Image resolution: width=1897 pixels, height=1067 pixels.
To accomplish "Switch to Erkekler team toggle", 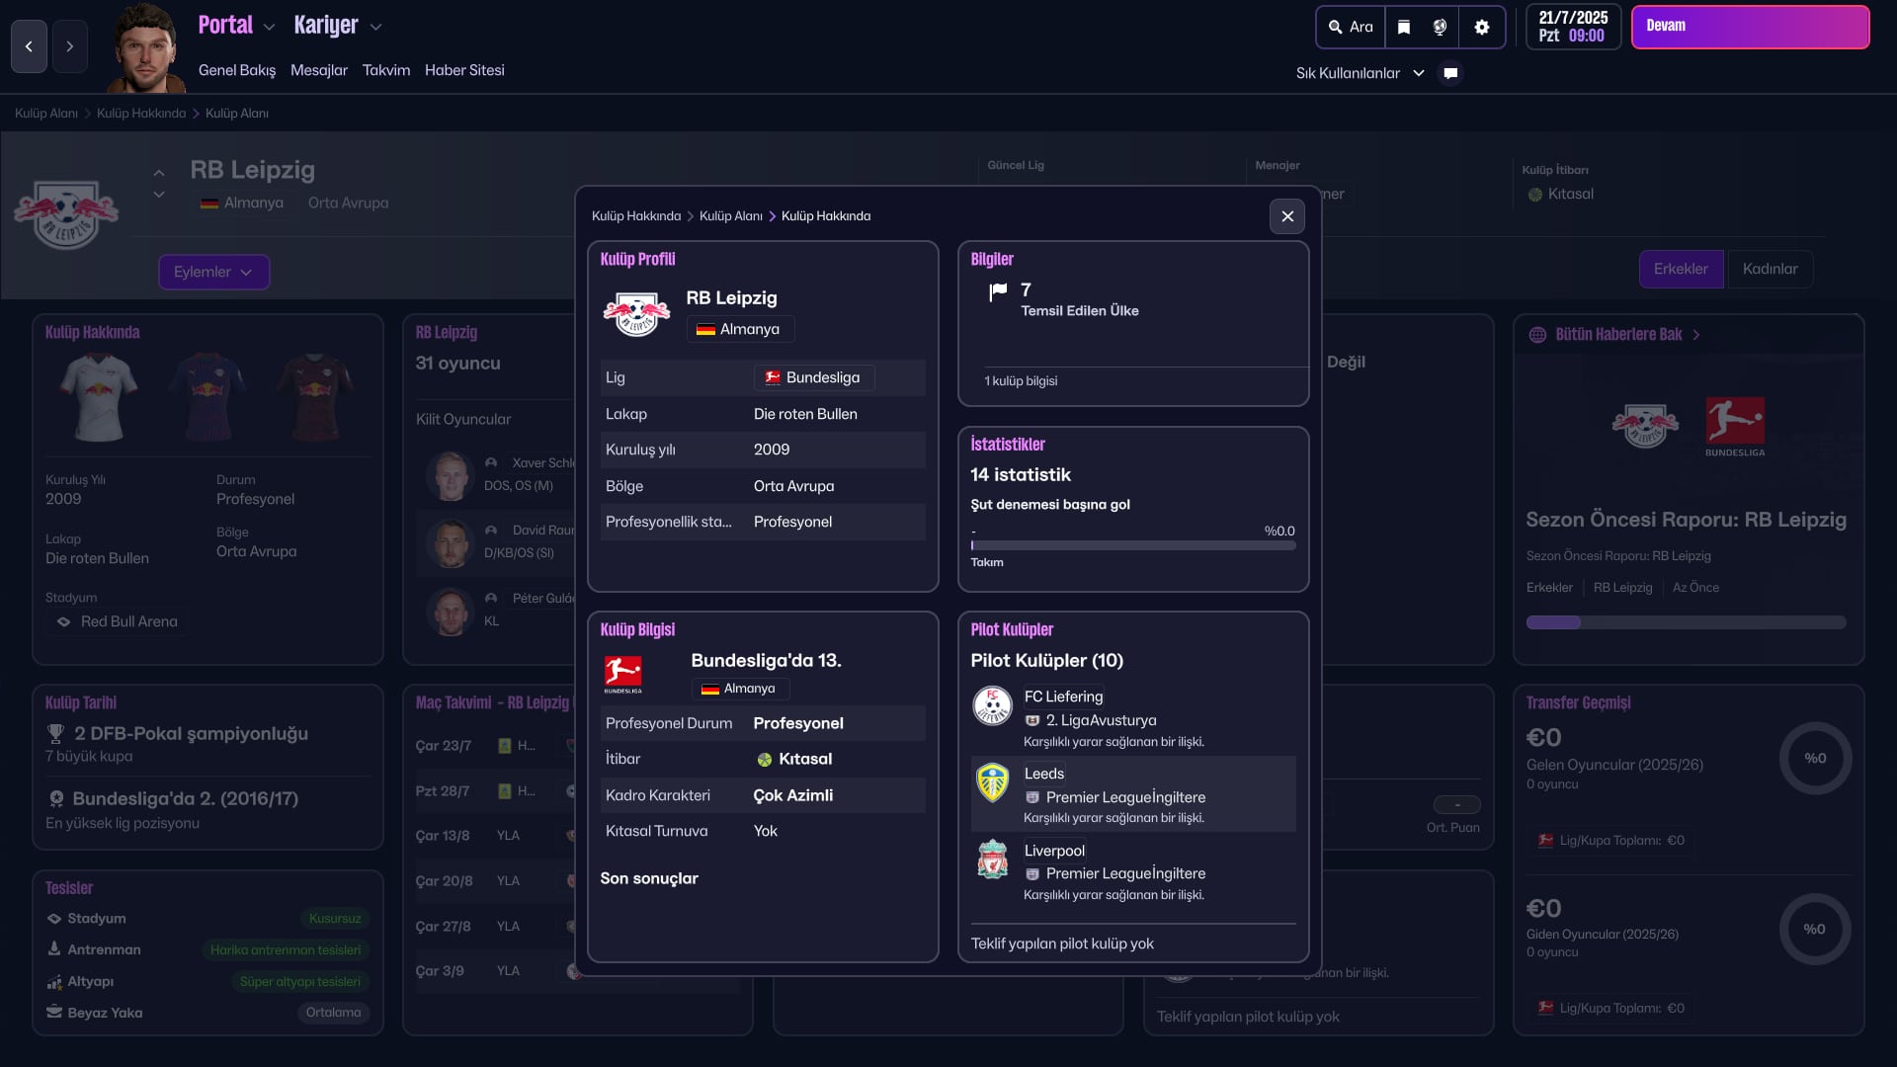I will [x=1680, y=269].
